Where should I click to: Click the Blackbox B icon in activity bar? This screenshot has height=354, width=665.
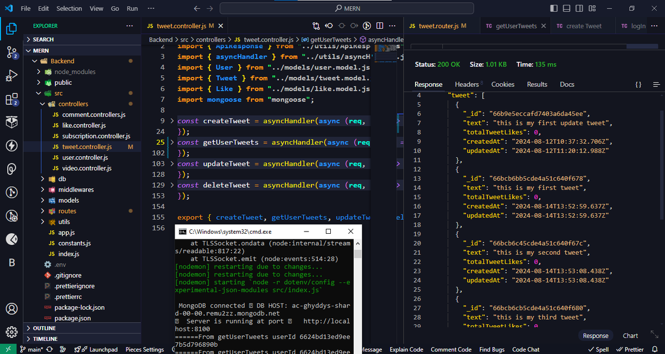coord(11,263)
